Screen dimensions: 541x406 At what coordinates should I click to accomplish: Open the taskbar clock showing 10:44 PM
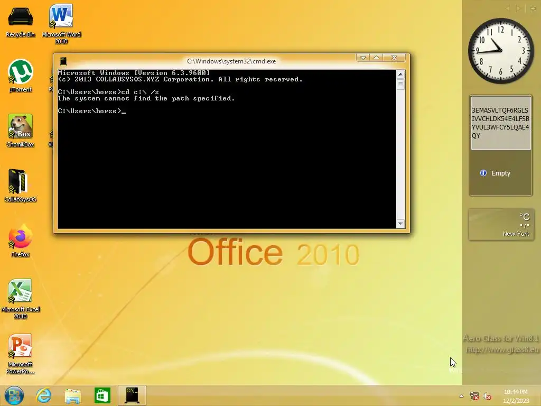[516, 396]
